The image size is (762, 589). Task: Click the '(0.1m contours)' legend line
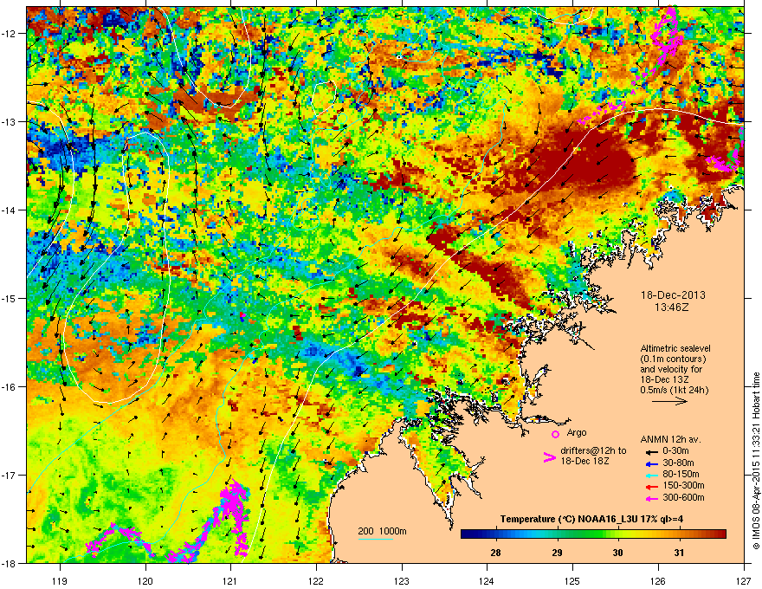673,359
